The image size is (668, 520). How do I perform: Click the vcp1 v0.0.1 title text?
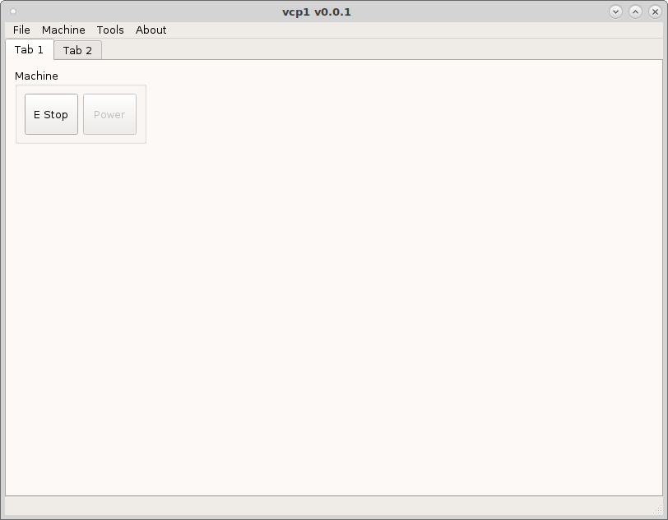coord(317,12)
